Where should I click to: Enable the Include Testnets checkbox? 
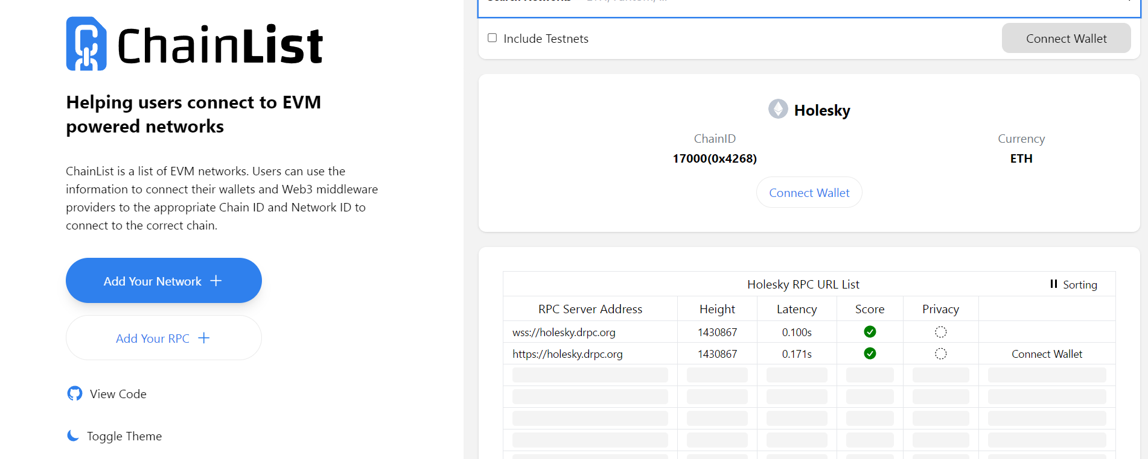click(x=493, y=38)
